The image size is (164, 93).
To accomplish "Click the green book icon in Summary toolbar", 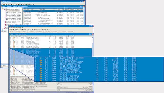I will pyautogui.click(x=20, y=4).
